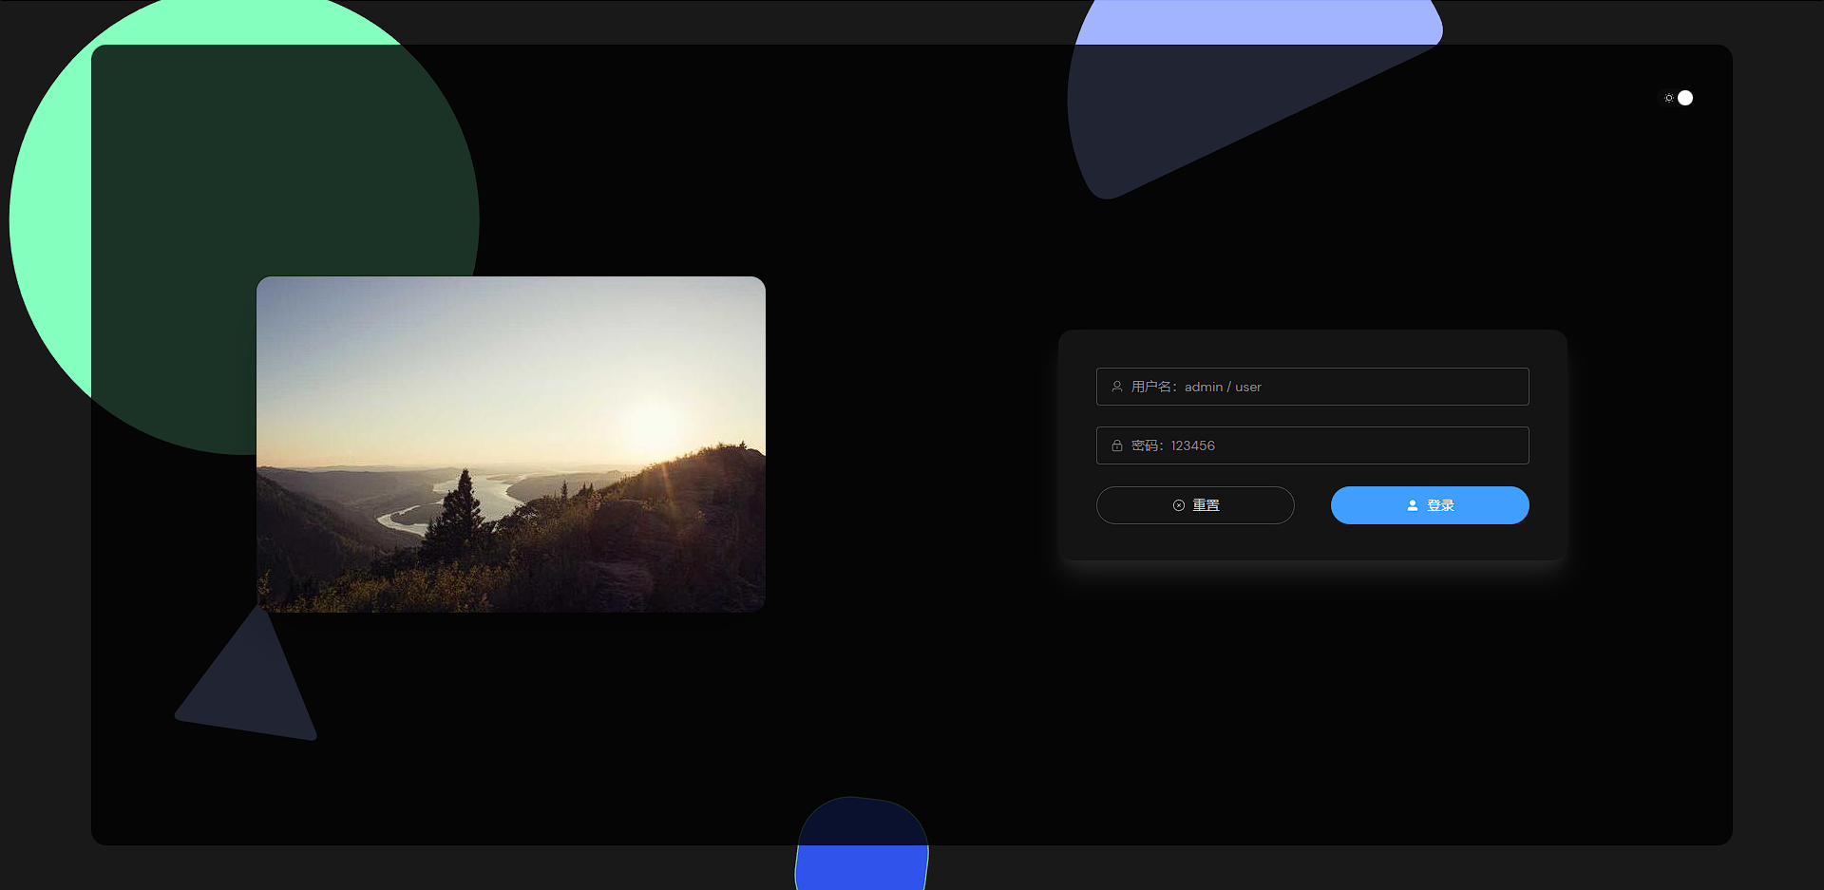Click the blue 登录 login button
1824x890 pixels.
tap(1430, 505)
